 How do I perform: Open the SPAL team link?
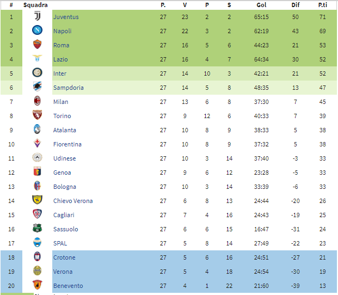(60, 243)
